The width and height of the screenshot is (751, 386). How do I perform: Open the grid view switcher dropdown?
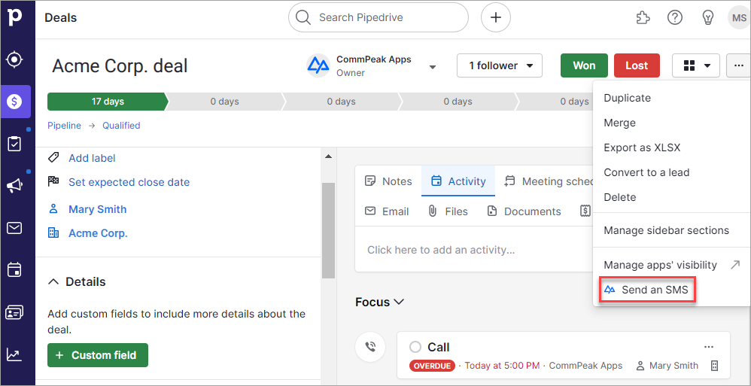click(696, 65)
